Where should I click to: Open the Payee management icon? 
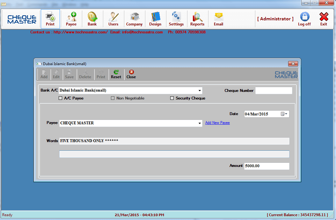tap(71, 19)
